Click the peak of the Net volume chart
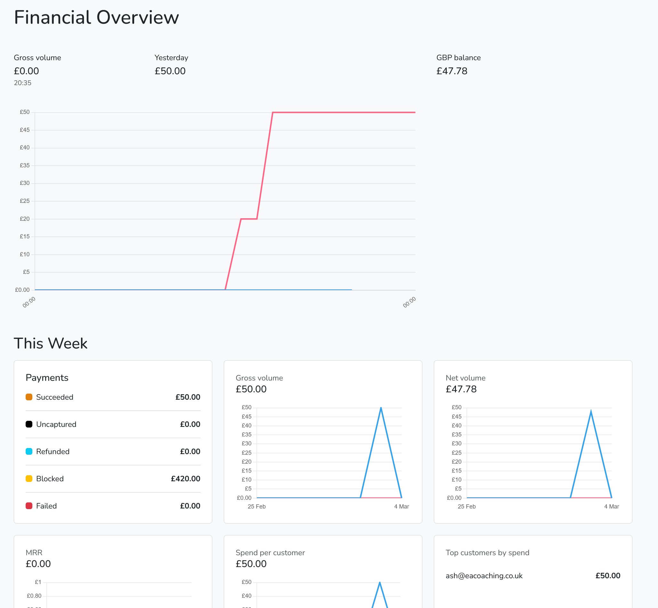 click(591, 411)
